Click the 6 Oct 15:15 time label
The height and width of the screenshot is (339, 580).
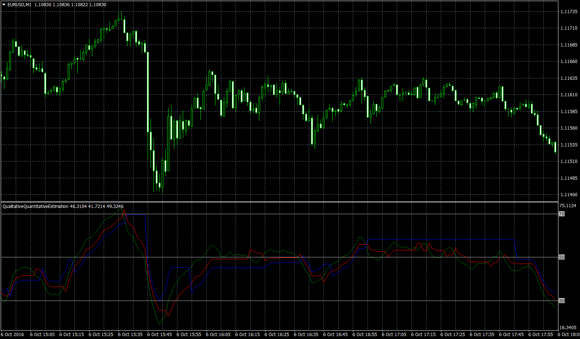[72, 335]
